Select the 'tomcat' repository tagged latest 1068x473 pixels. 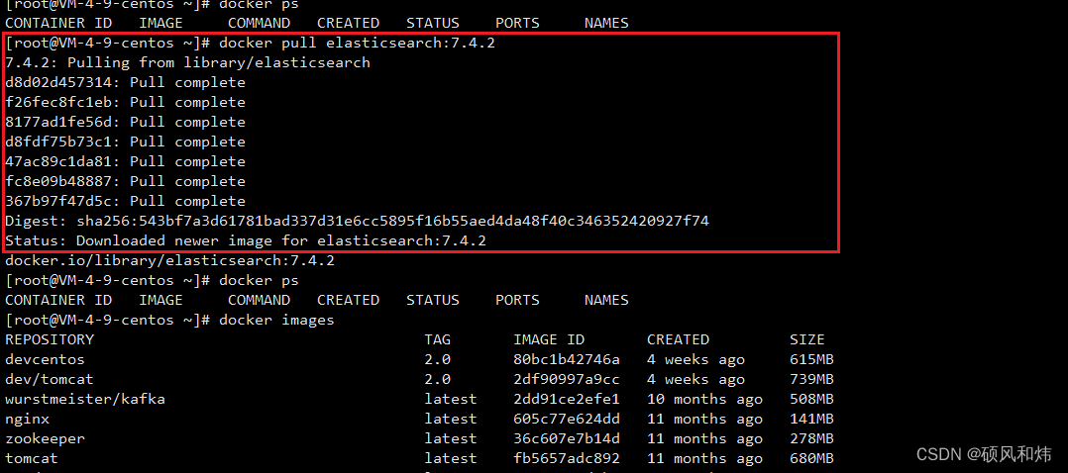click(32, 457)
